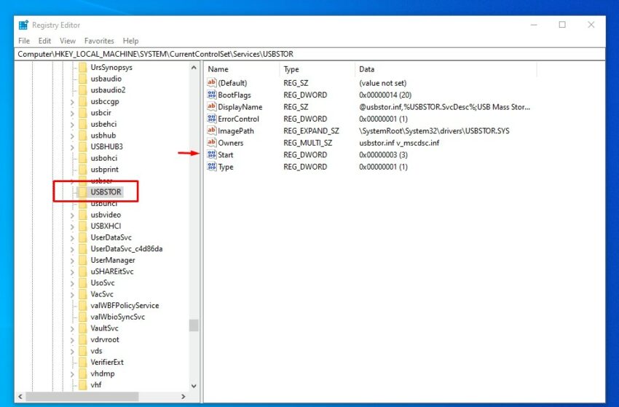The width and height of the screenshot is (619, 407).
Task: Expand the usbehci tree node
Action: coord(72,125)
